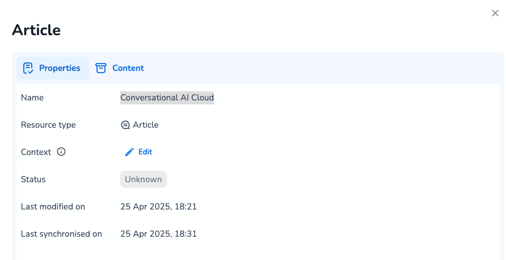Click the Article heading title

pos(36,30)
